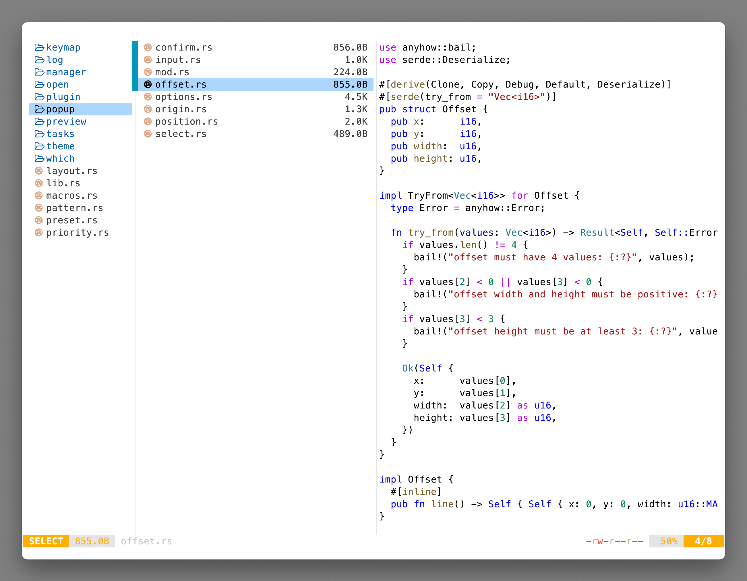Click the SELECT mode indicator
The image size is (747, 581).
coord(46,541)
